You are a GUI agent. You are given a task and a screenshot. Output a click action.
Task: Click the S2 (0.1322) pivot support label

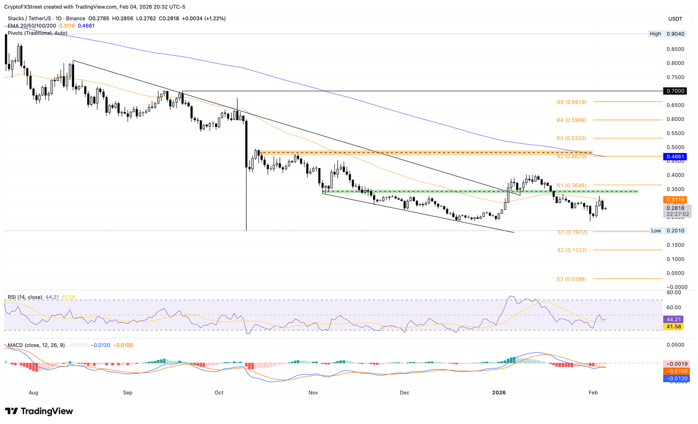(x=572, y=250)
